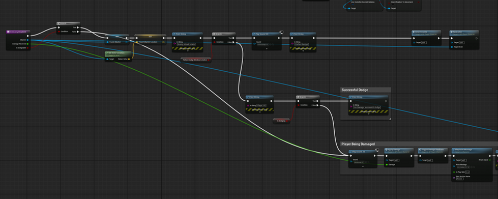Select the Perfect Dodge Window Is Active variable node
The width and height of the screenshot is (498, 199).
tap(196, 60)
